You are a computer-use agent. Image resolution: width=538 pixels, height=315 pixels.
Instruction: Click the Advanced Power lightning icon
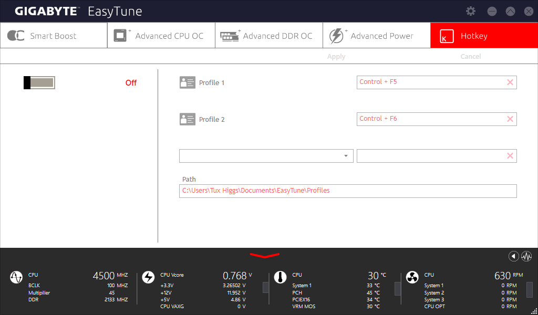point(338,36)
